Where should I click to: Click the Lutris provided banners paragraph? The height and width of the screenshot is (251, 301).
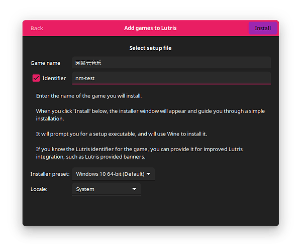[139, 153]
